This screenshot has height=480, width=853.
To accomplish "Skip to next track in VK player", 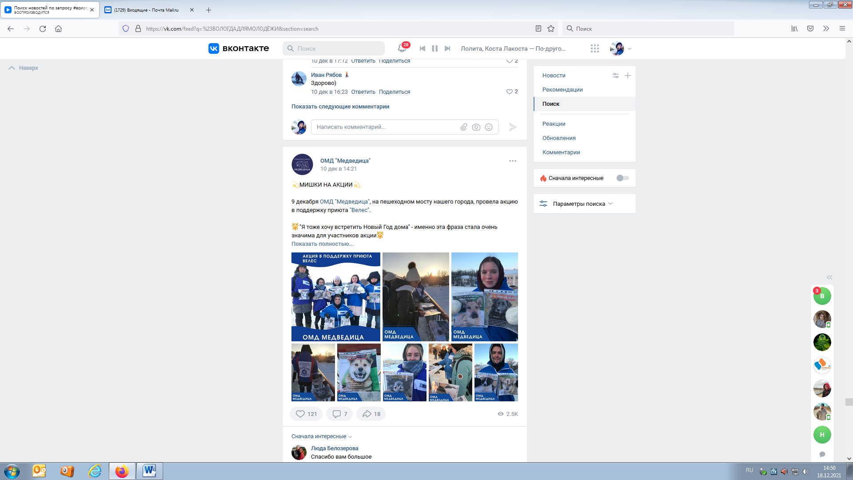I will coord(447,48).
